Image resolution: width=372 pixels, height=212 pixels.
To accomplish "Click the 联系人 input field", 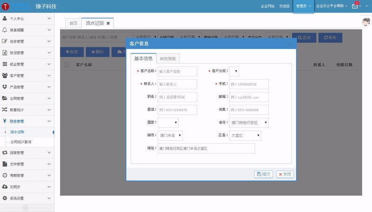I will tap(177, 84).
